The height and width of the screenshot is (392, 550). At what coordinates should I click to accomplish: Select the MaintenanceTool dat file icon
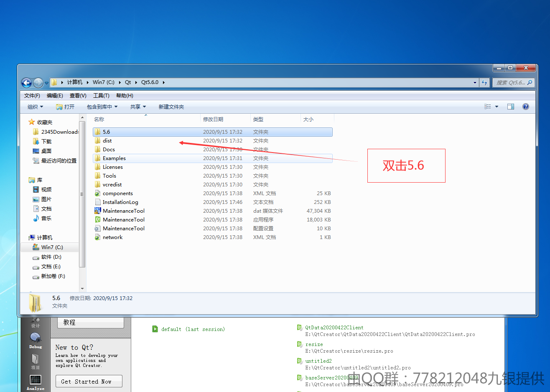click(x=97, y=211)
